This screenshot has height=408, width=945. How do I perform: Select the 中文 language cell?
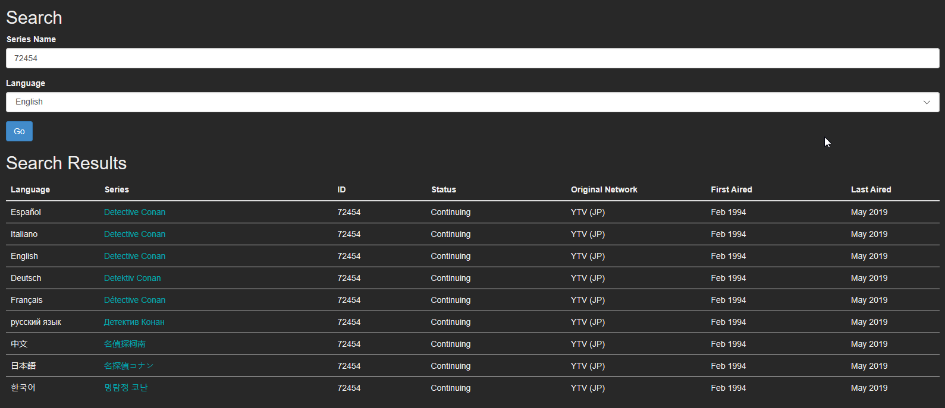(19, 344)
